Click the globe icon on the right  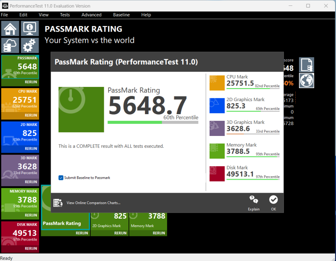point(307,81)
